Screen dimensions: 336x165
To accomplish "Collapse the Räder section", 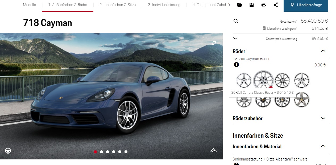I will [323, 51].
